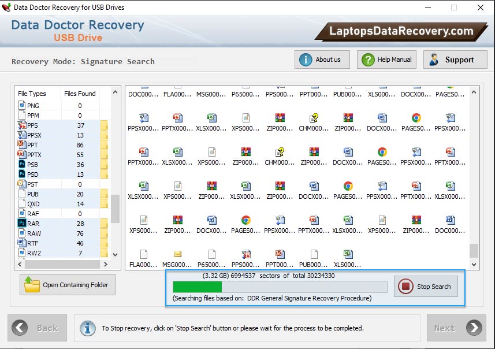
Task: Select the FLA000 file in the last row
Action: [144, 258]
